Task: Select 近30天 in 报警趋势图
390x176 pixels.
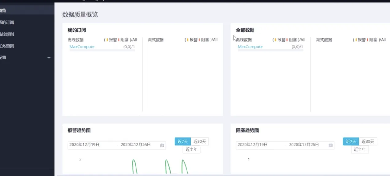Action: point(200,142)
